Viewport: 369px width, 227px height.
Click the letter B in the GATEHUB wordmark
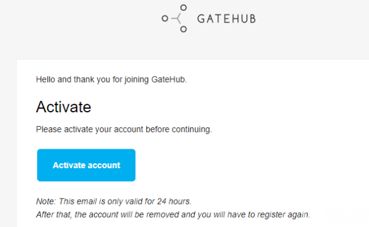[252, 19]
